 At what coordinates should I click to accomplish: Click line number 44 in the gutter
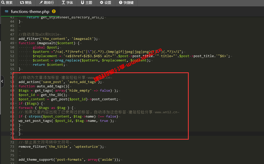click(x=12, y=22)
